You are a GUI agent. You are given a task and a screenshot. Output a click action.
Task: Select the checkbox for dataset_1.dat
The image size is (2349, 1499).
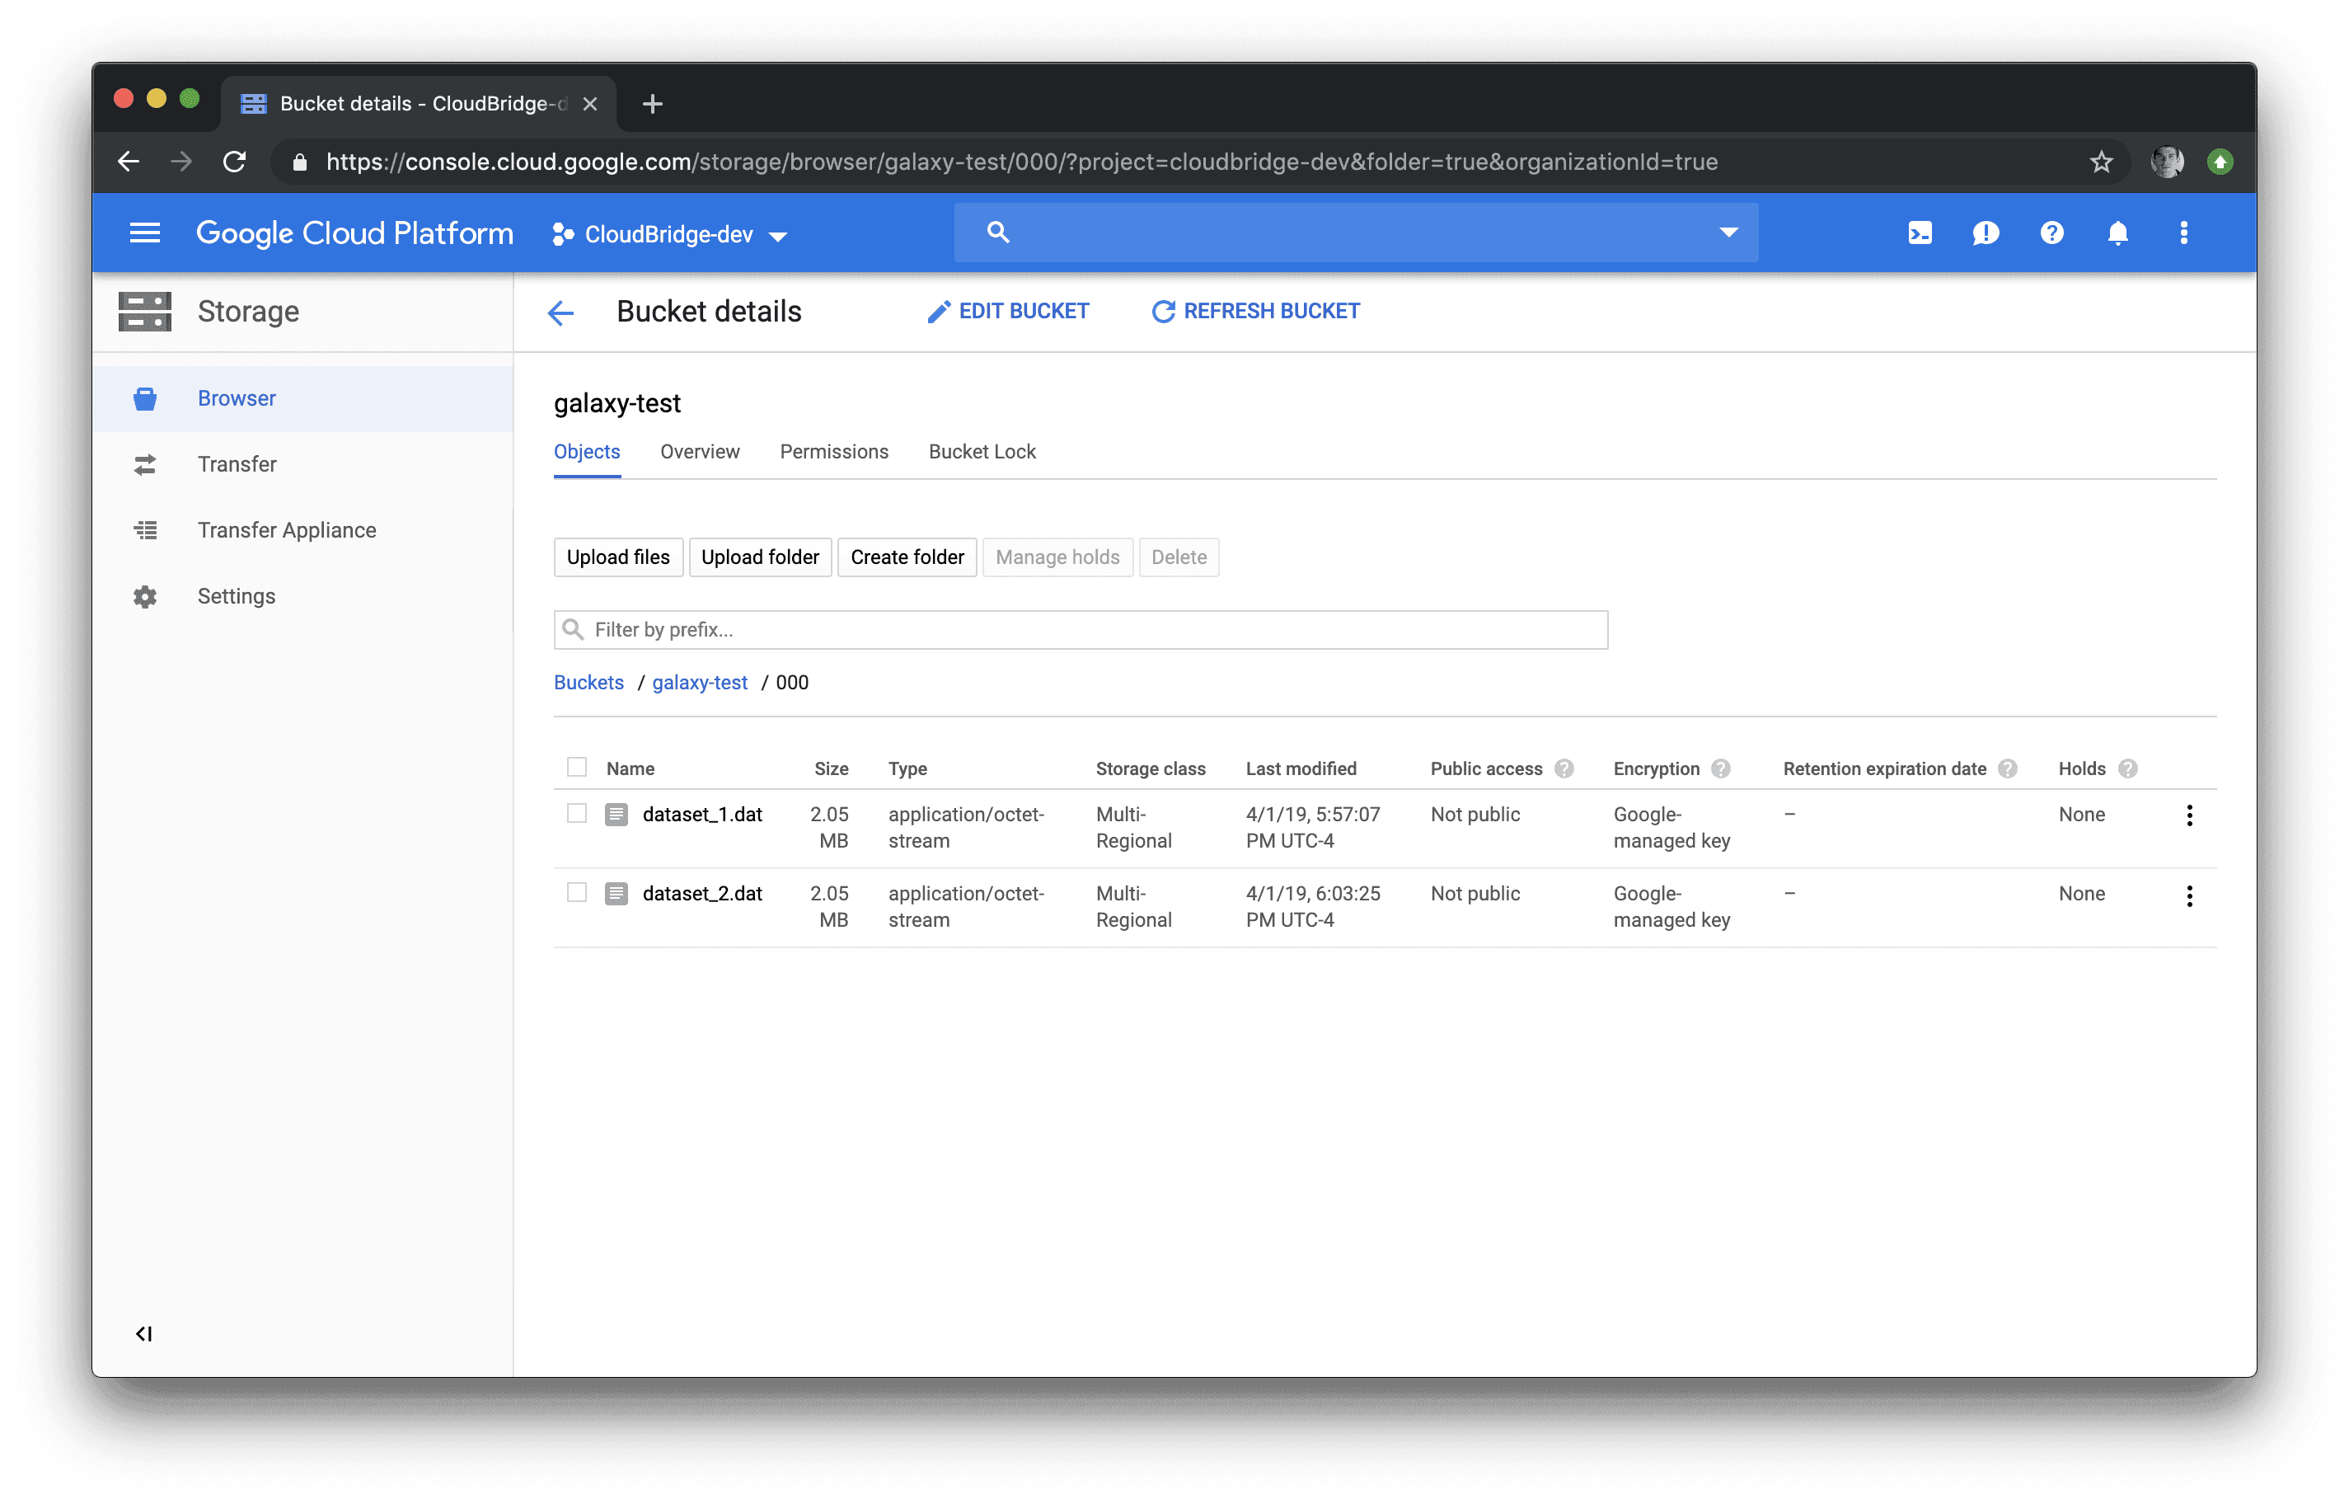[x=576, y=814]
